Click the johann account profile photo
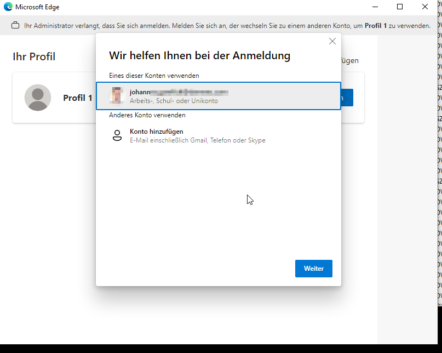 coord(117,96)
